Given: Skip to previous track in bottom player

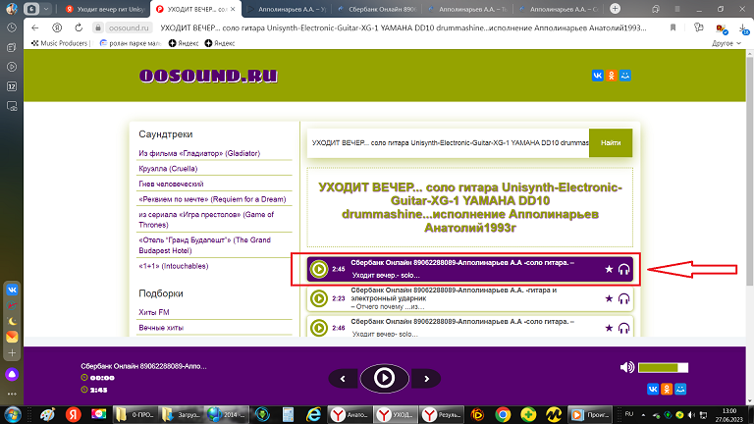Looking at the screenshot, I should 343,378.
